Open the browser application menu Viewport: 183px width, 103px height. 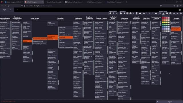181,6
